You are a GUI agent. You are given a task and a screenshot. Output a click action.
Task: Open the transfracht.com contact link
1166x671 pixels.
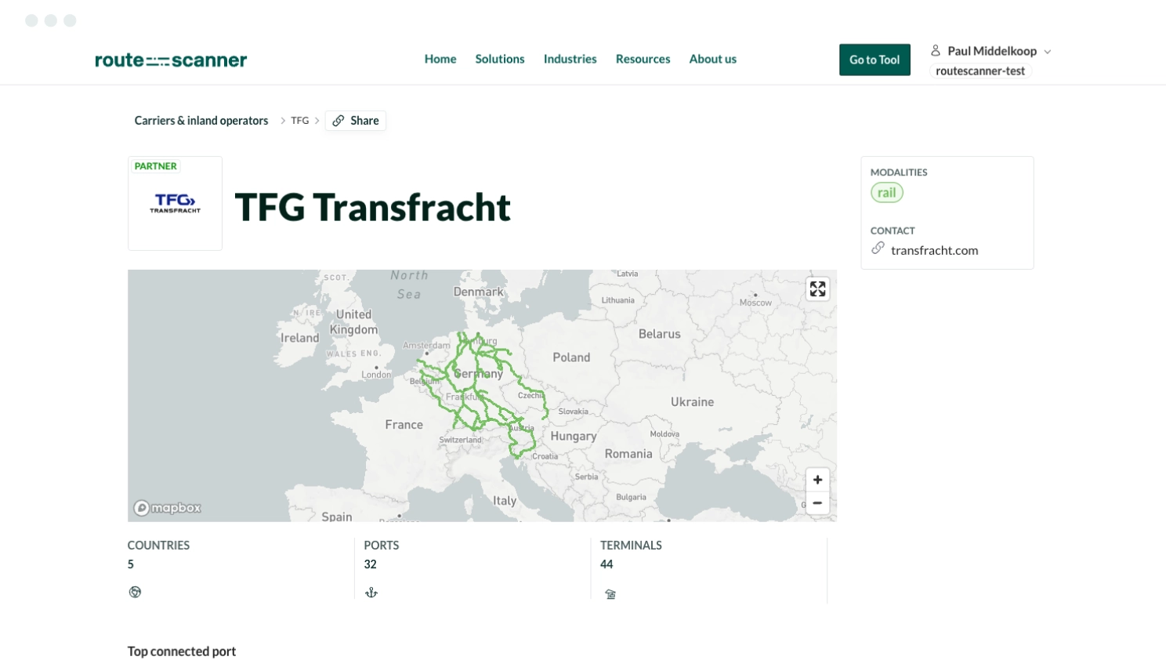point(934,251)
